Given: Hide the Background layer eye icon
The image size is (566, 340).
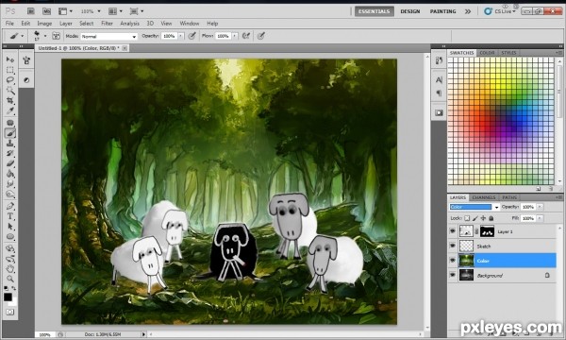Looking at the screenshot, I should coord(453,276).
